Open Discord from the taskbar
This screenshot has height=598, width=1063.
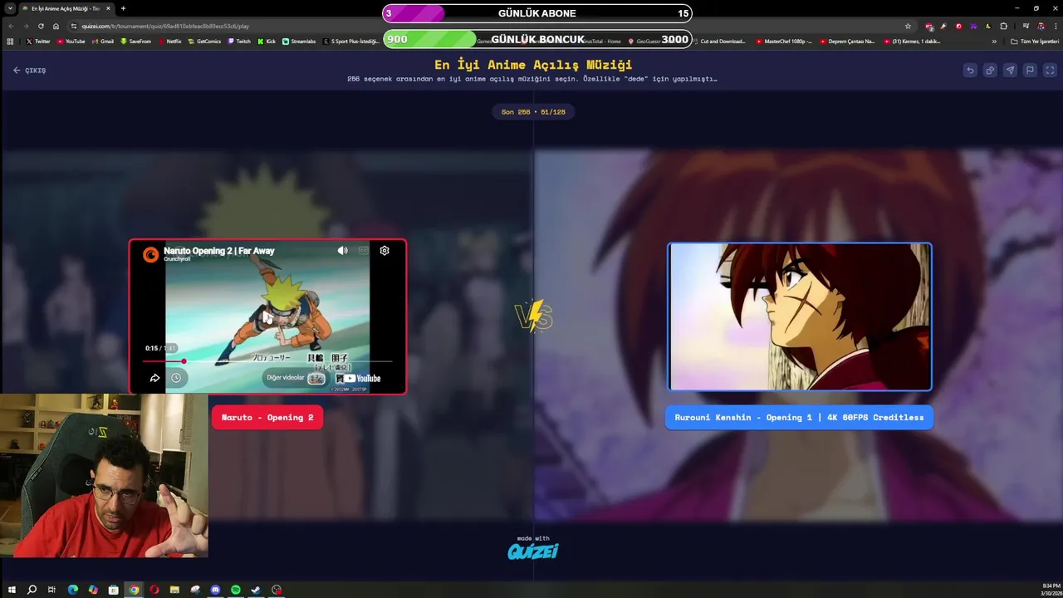click(215, 590)
